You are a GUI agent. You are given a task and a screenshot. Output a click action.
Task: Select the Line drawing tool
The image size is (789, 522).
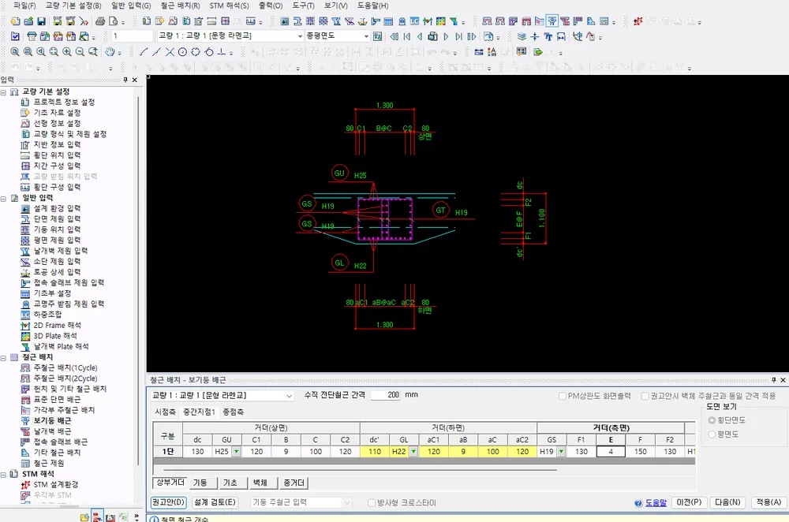click(x=144, y=52)
